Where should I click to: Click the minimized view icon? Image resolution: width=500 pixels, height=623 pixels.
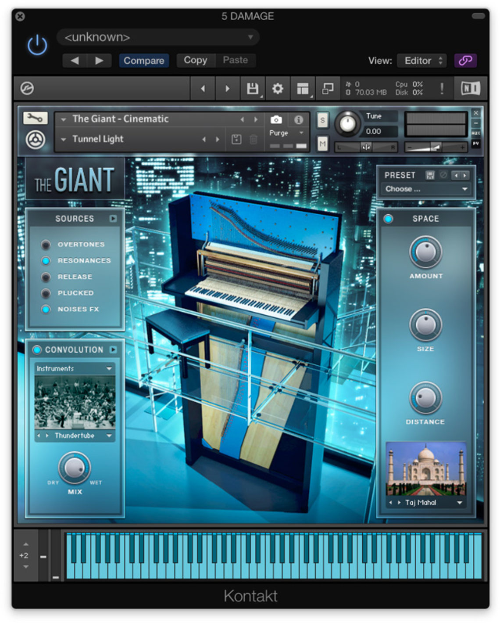pos(328,89)
